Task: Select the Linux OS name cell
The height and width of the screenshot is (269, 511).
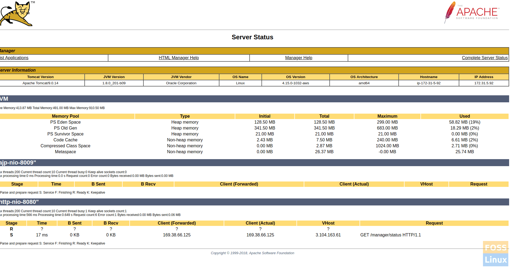Action: (x=240, y=83)
